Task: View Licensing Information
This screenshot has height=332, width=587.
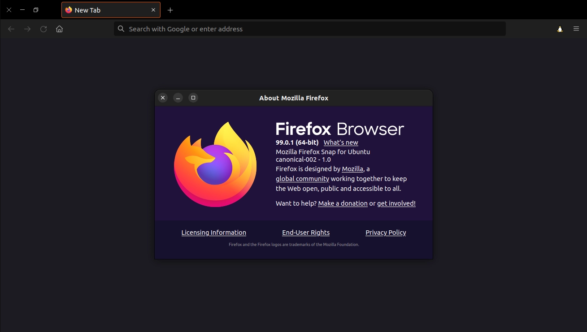Action: [x=214, y=233]
